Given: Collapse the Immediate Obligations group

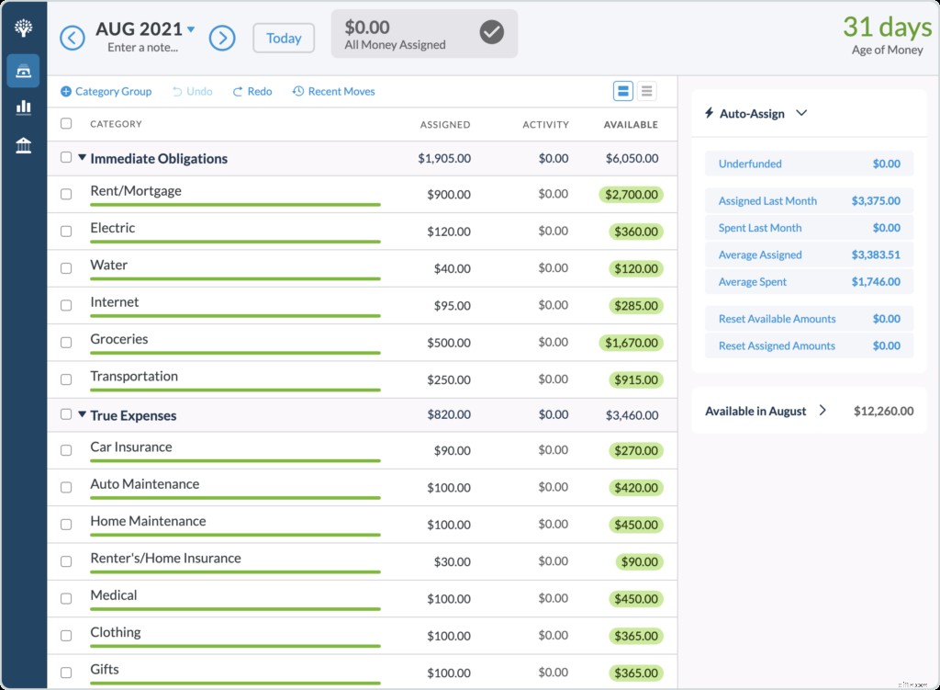Looking at the screenshot, I should point(82,157).
